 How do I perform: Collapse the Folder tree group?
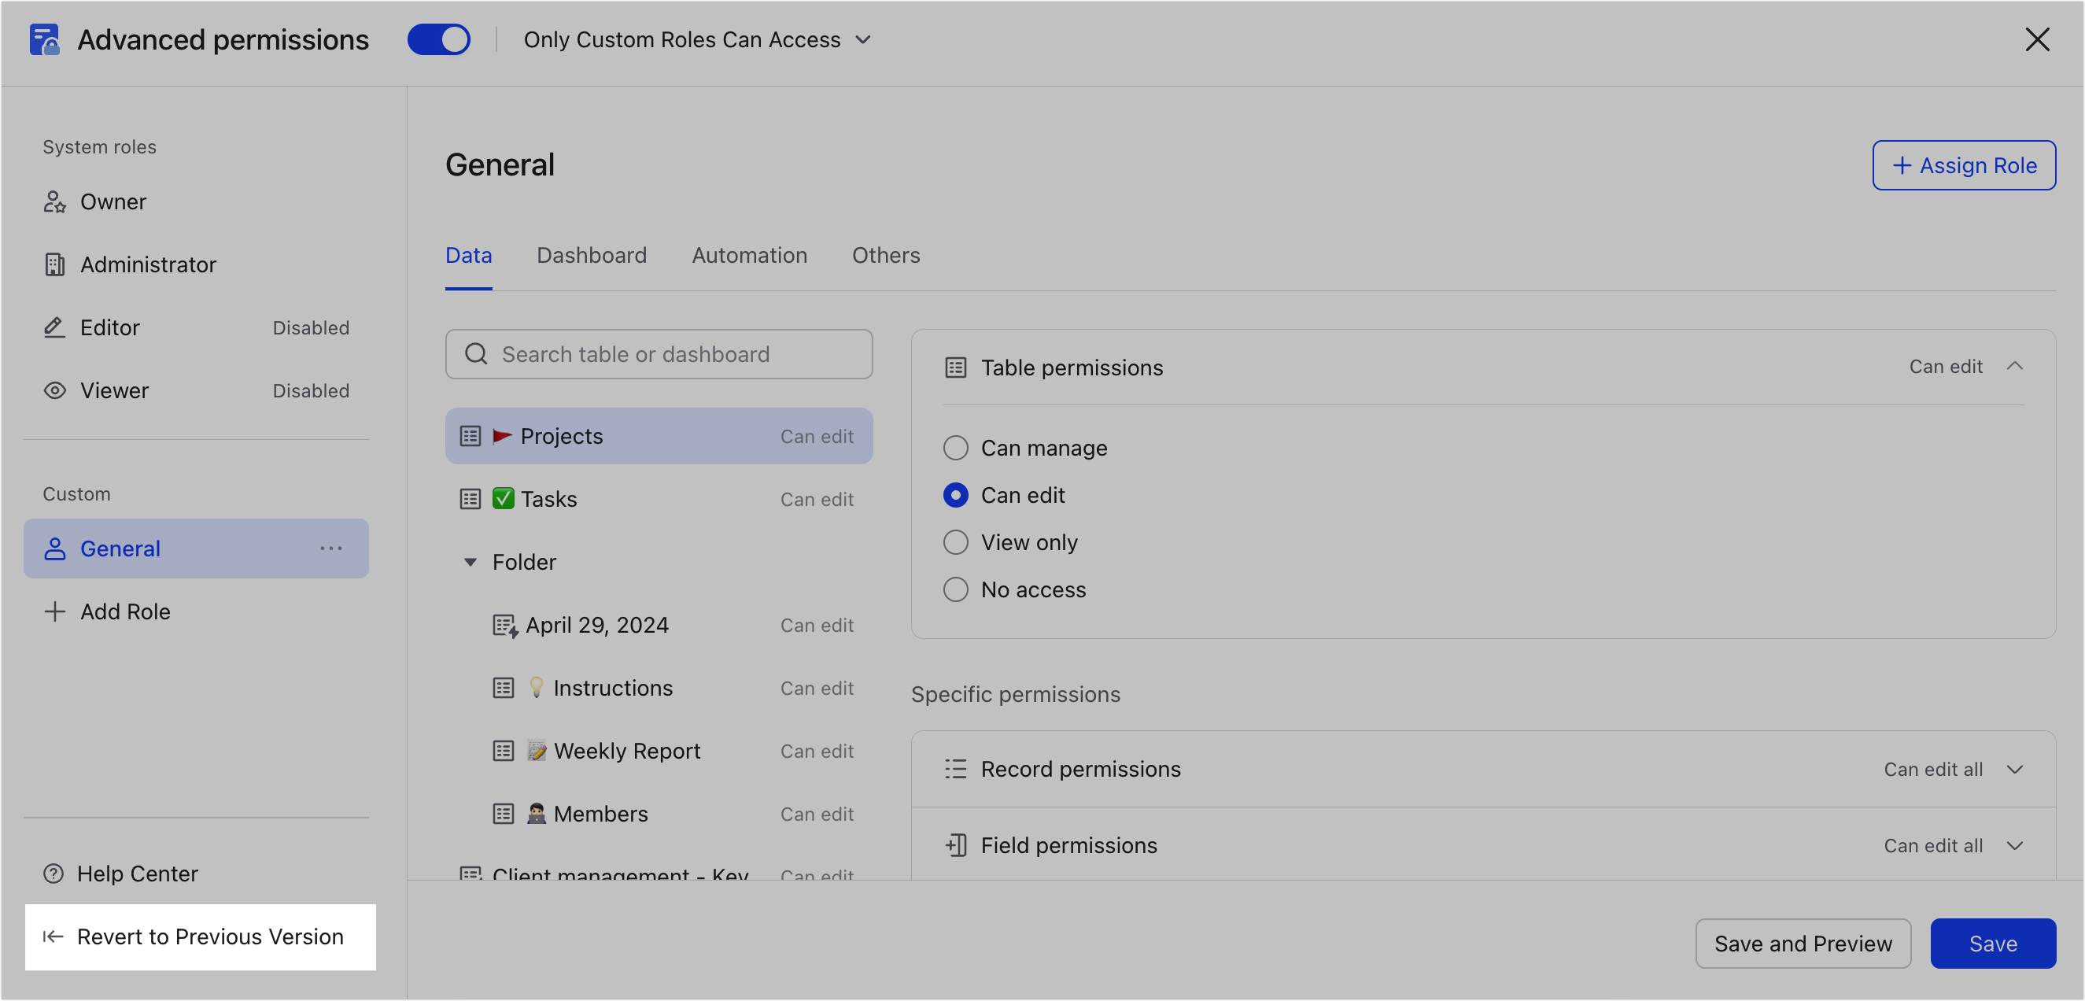pos(471,562)
